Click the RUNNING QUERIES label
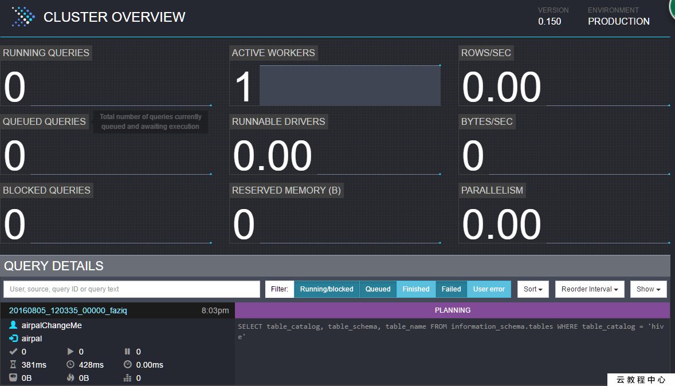Screen dimensions: 675x386 click(x=46, y=53)
